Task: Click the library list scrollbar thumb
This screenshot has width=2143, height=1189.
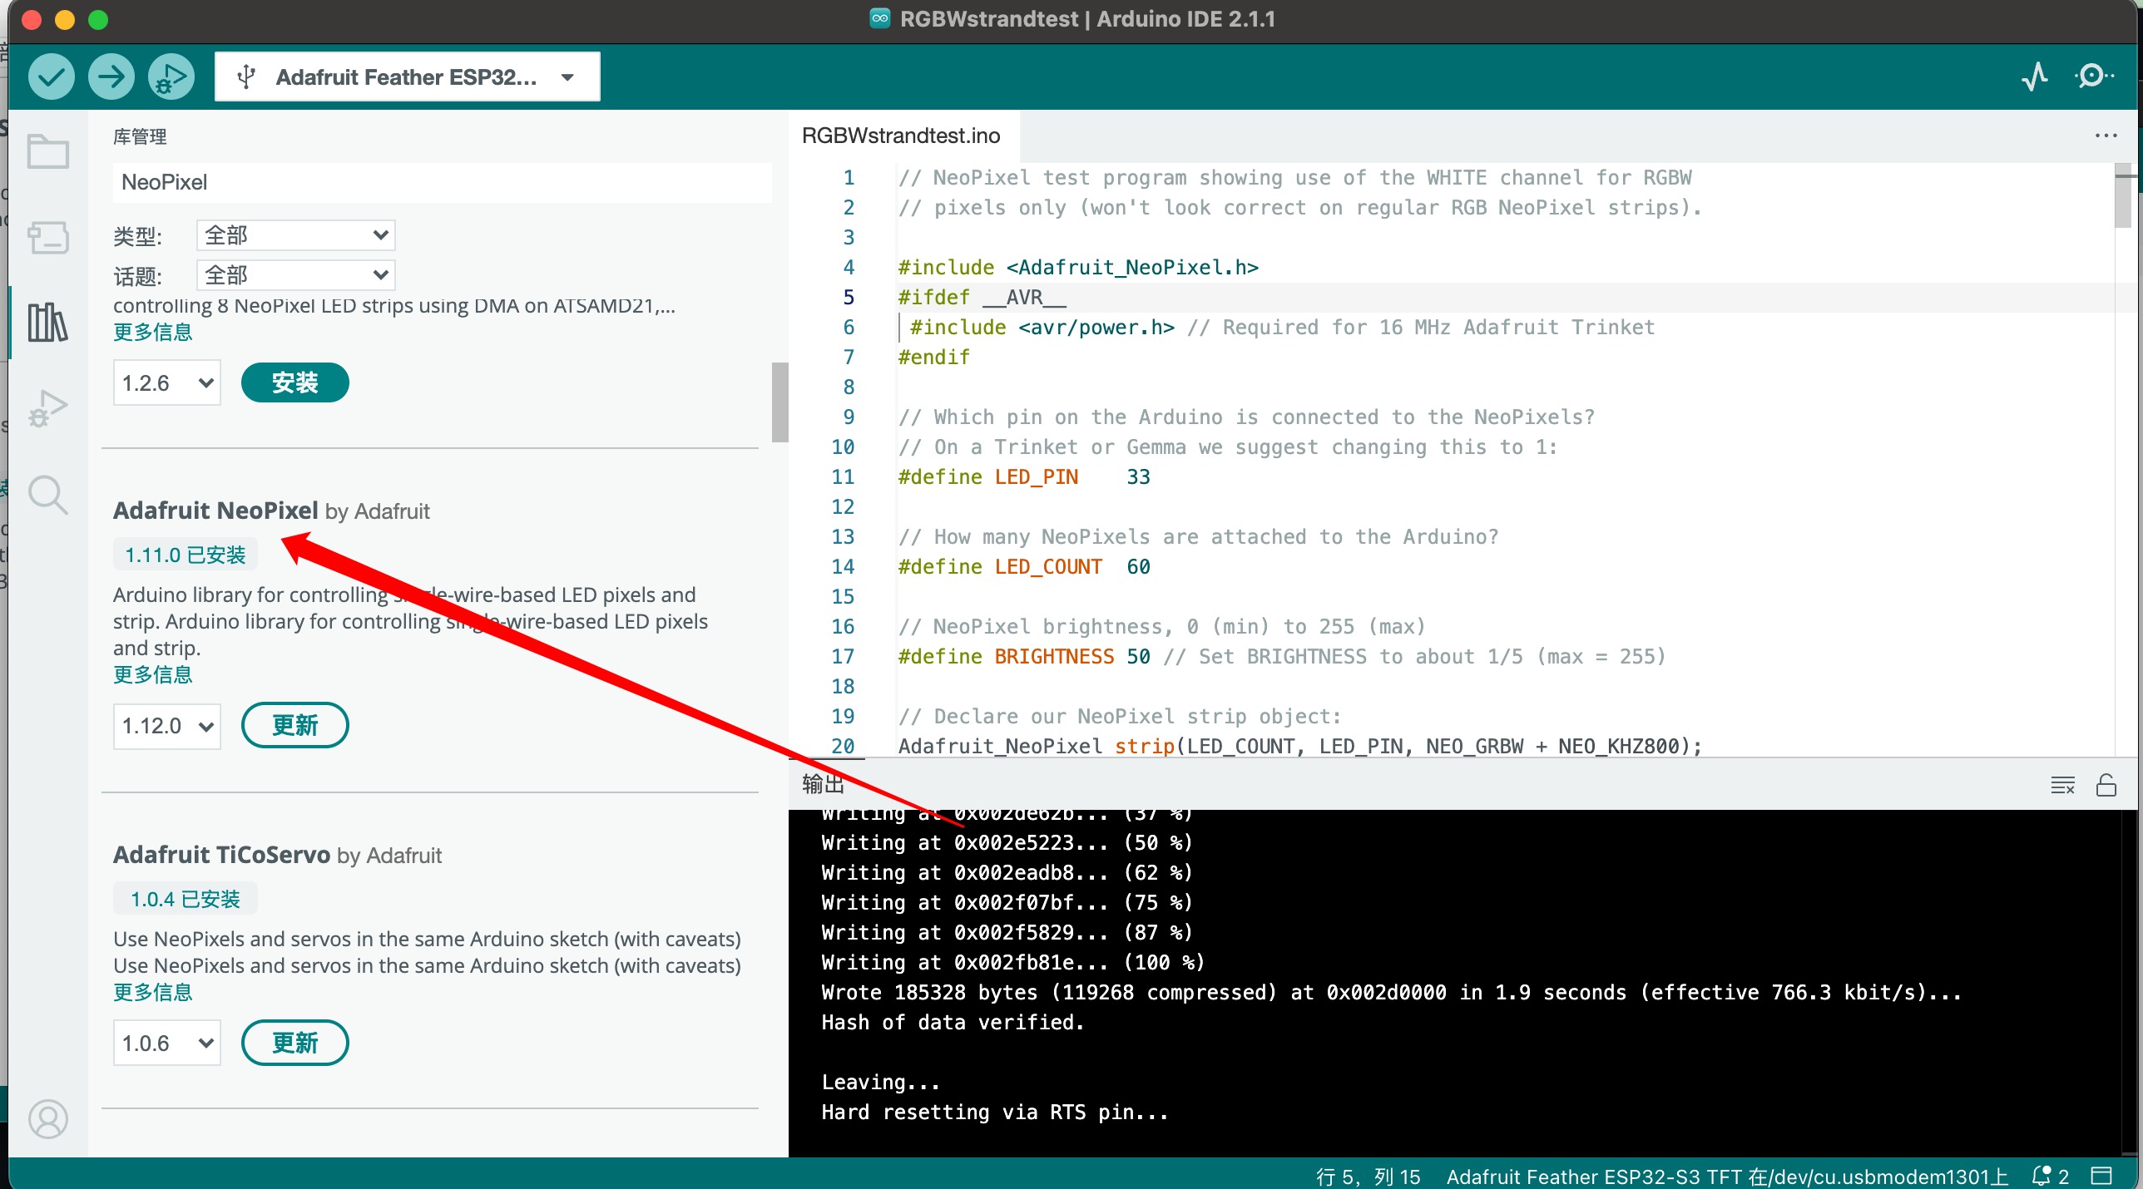Action: click(780, 402)
